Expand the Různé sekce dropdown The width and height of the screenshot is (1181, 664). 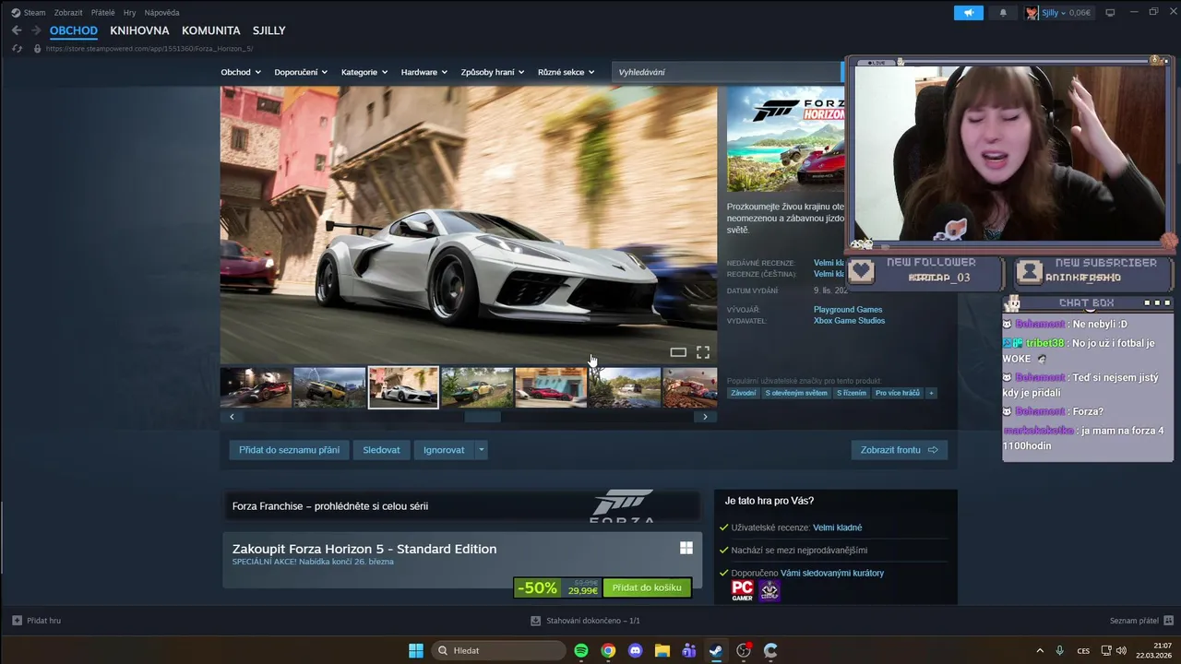(x=567, y=72)
